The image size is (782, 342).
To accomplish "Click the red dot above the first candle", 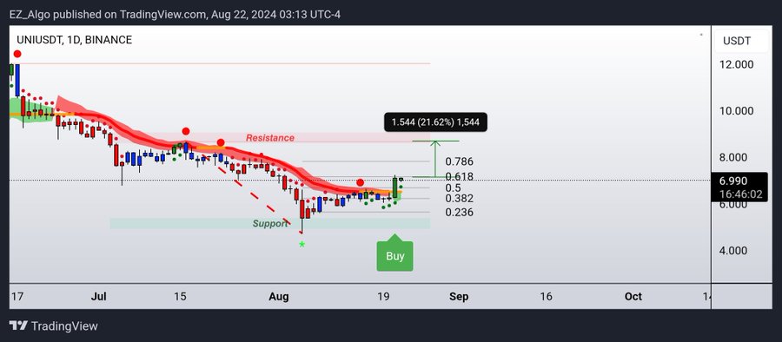I will click(x=17, y=54).
